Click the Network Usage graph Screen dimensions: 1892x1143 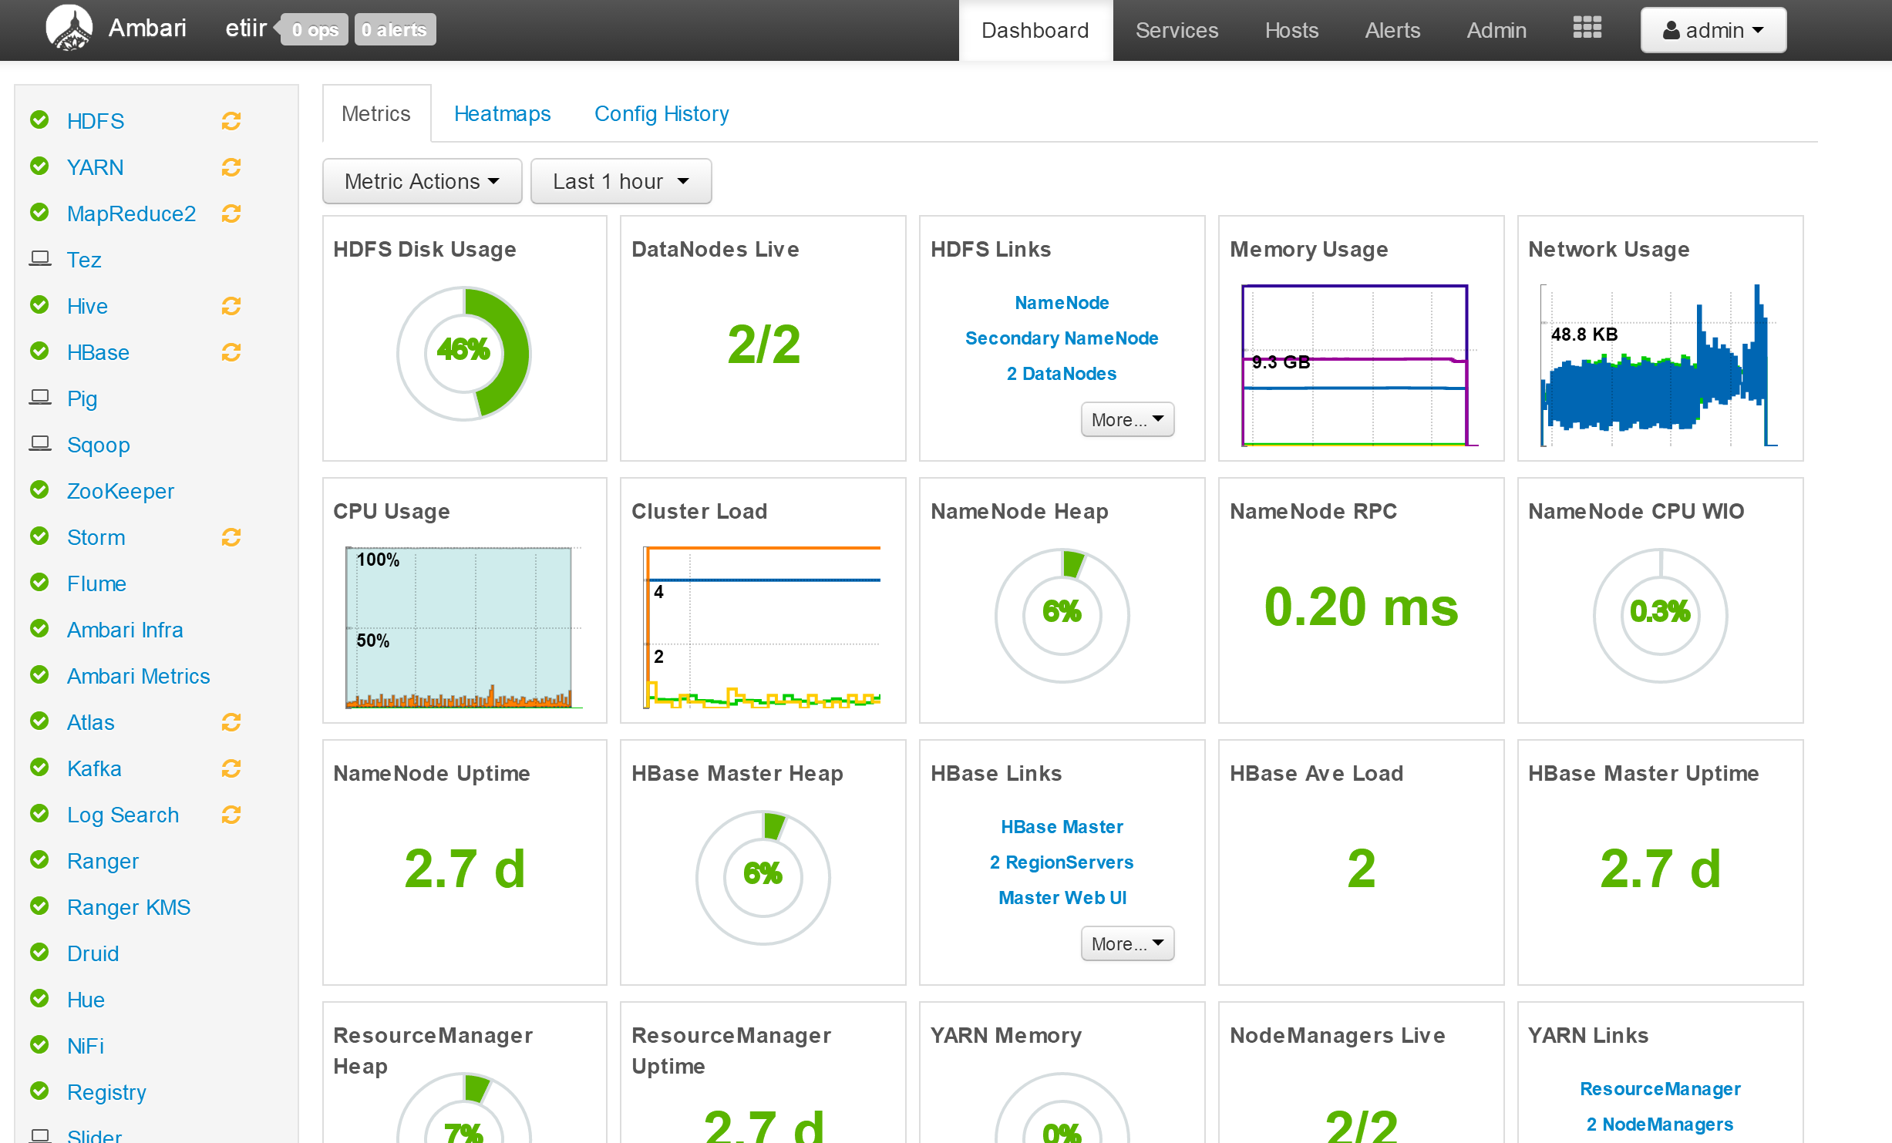click(1659, 365)
